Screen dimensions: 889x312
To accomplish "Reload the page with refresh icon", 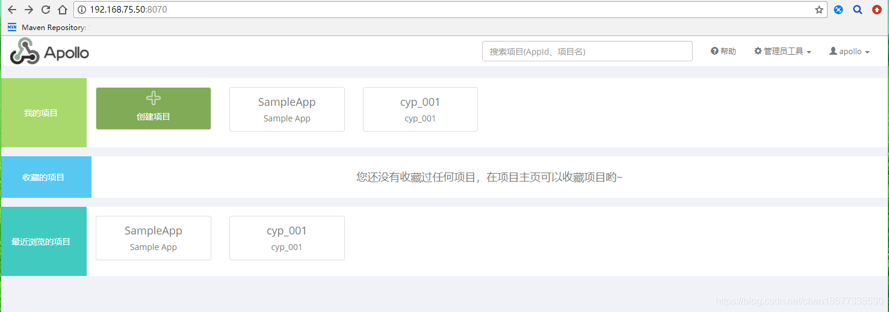I will [45, 10].
